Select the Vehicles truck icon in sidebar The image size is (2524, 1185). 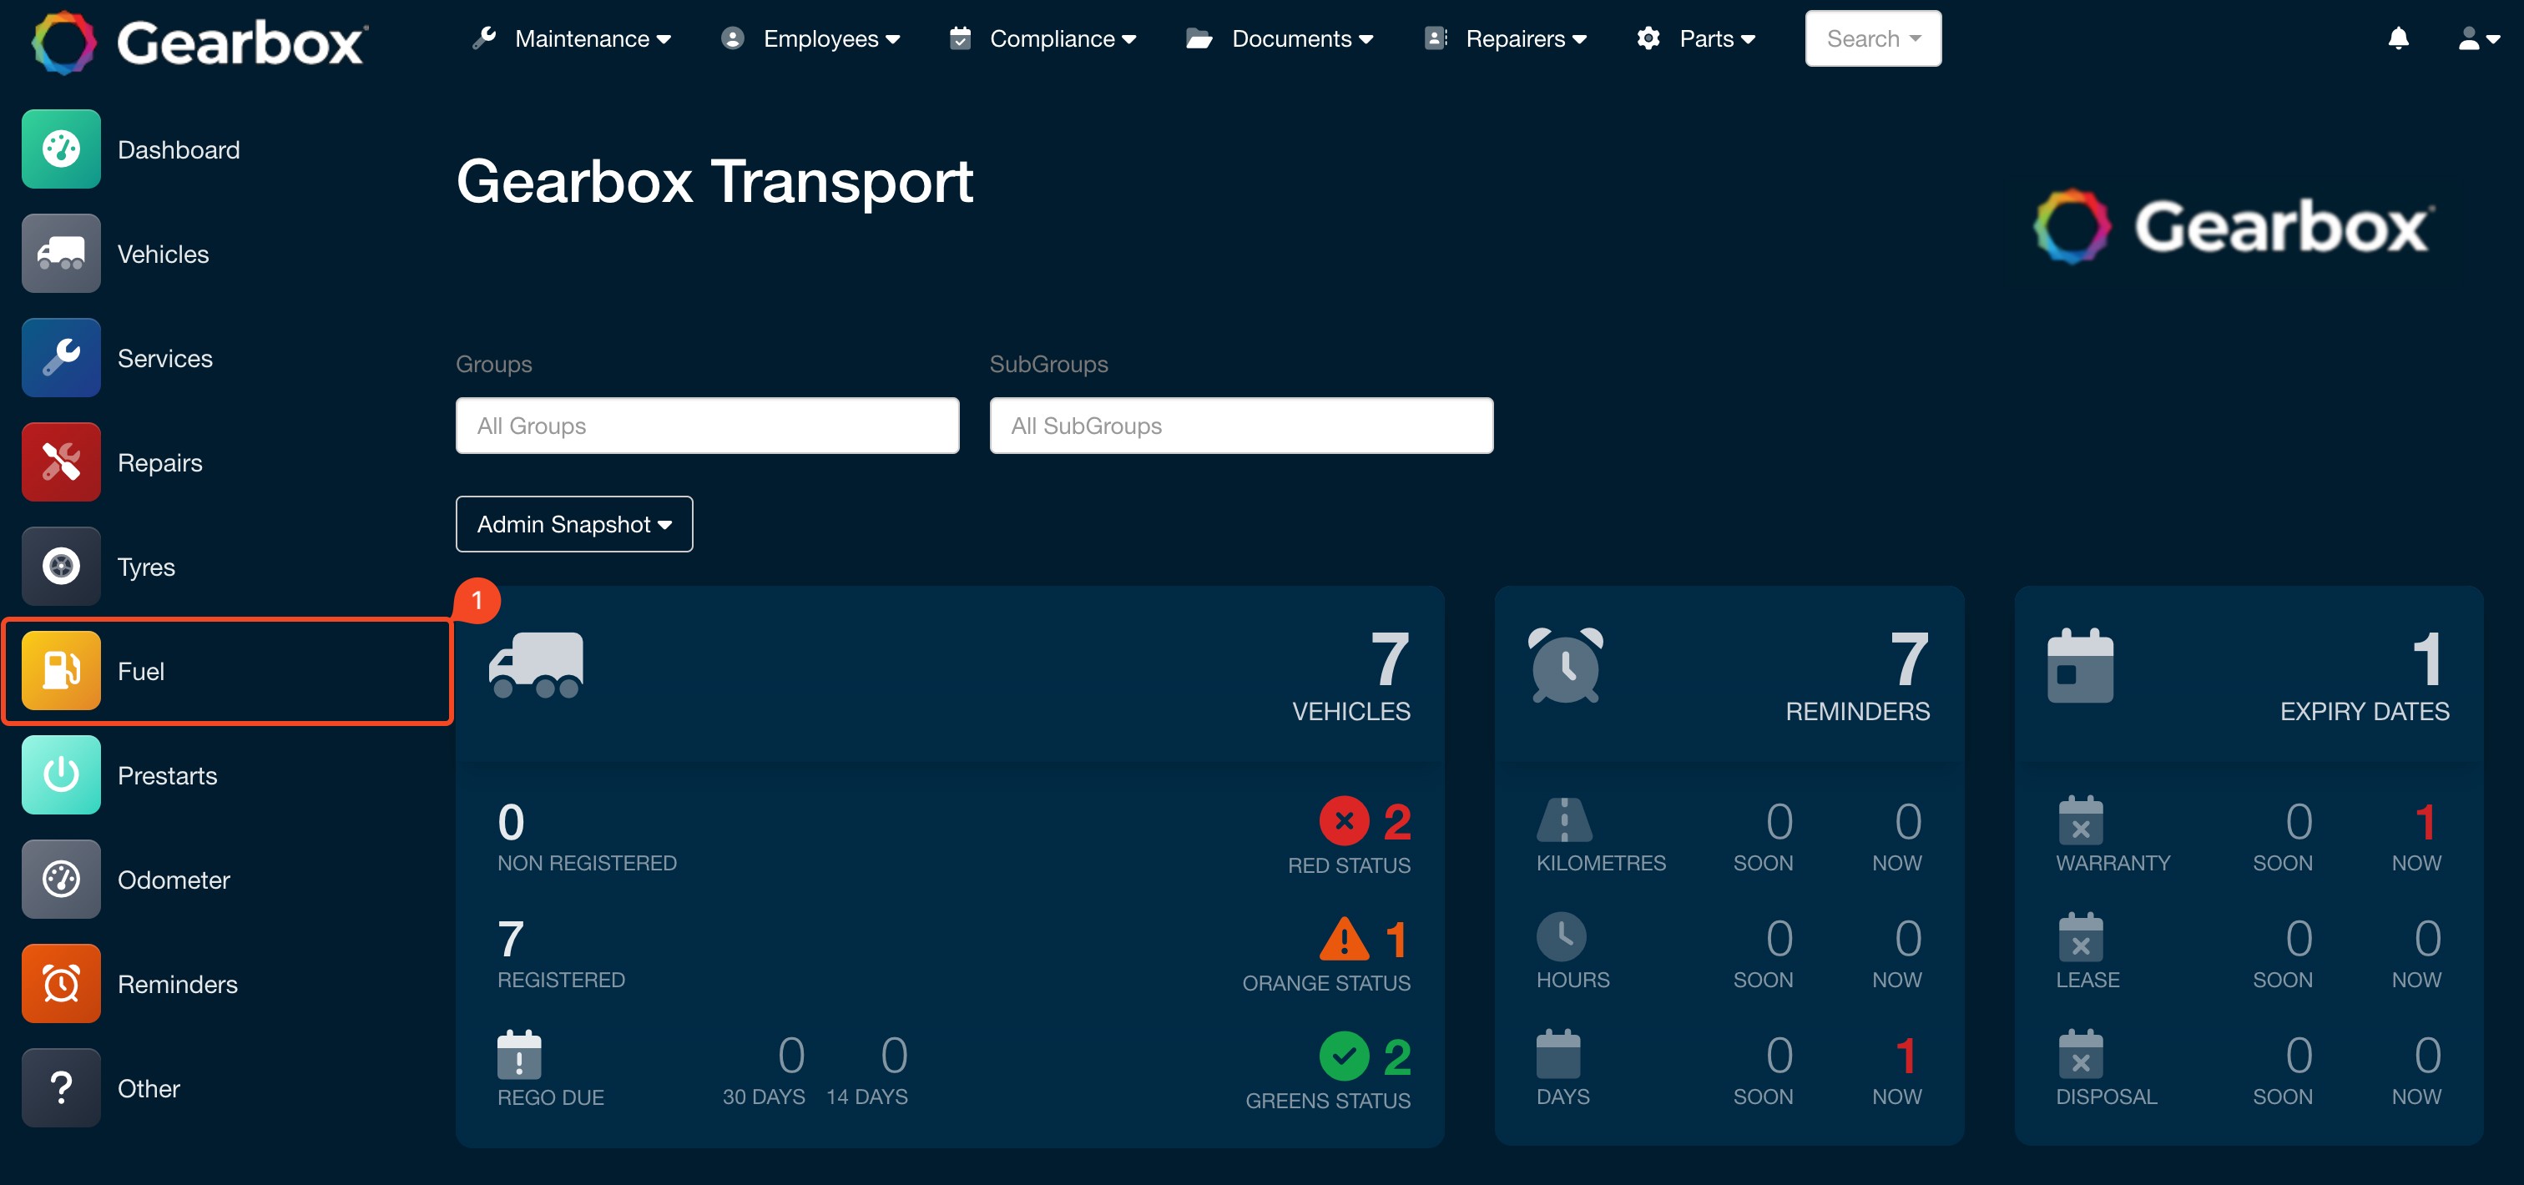tap(61, 253)
